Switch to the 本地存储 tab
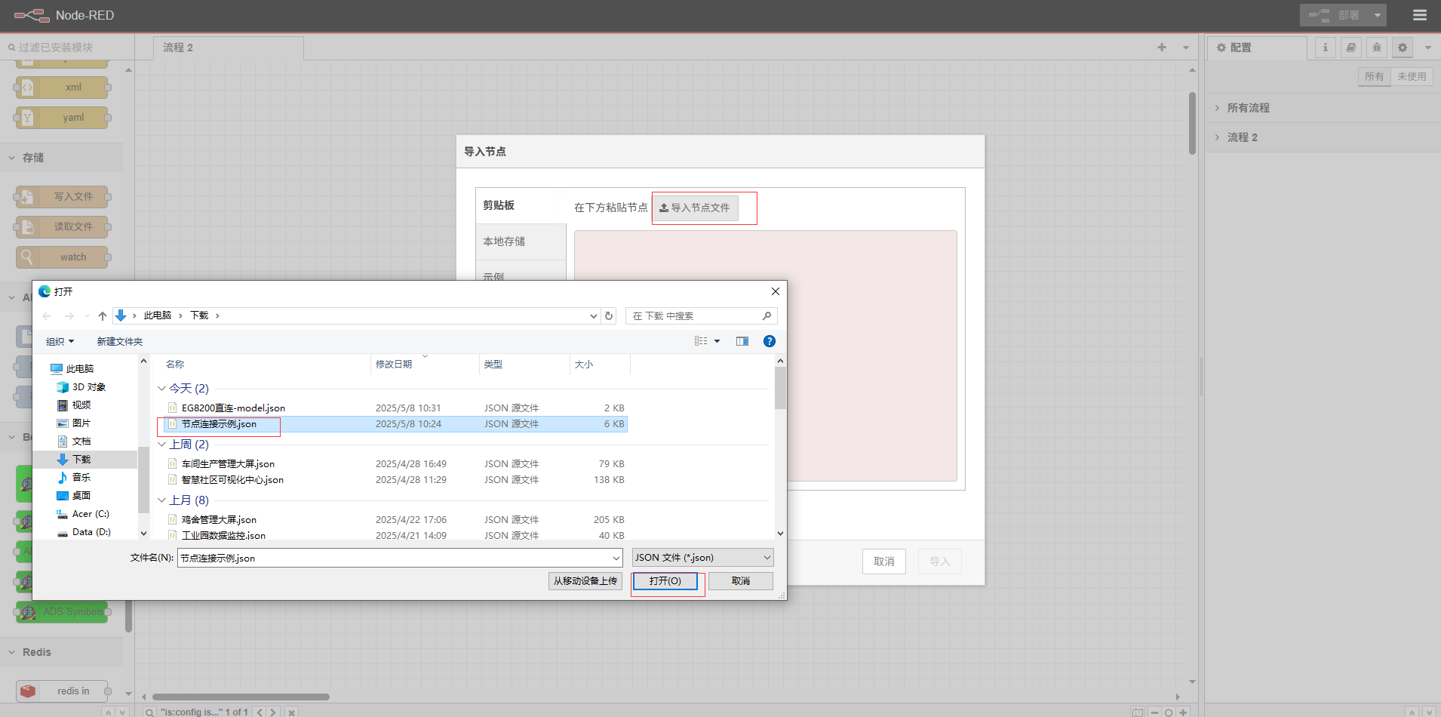The height and width of the screenshot is (717, 1441). coord(504,242)
